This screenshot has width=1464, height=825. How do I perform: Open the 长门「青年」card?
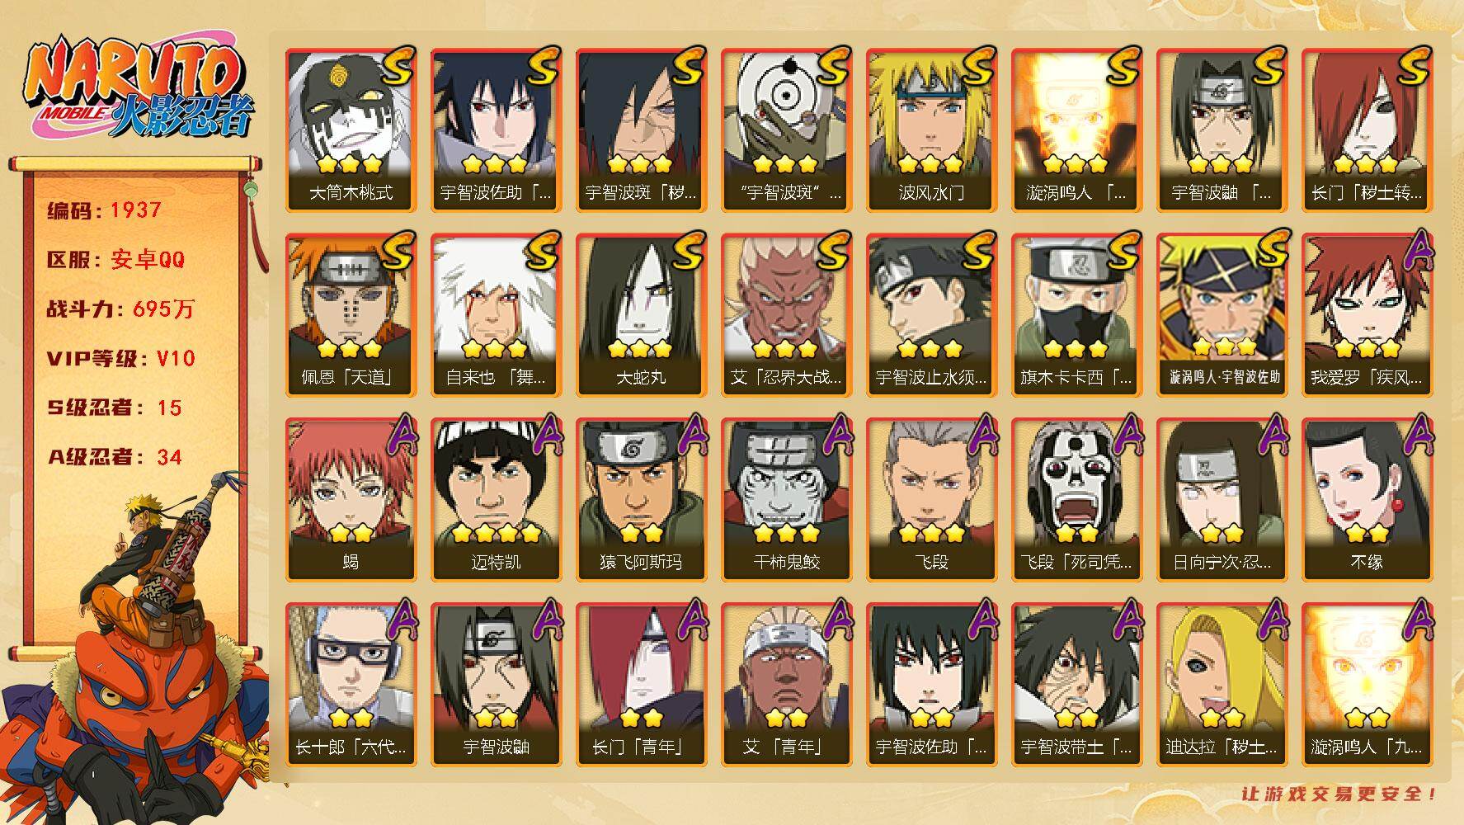pyautogui.click(x=641, y=685)
